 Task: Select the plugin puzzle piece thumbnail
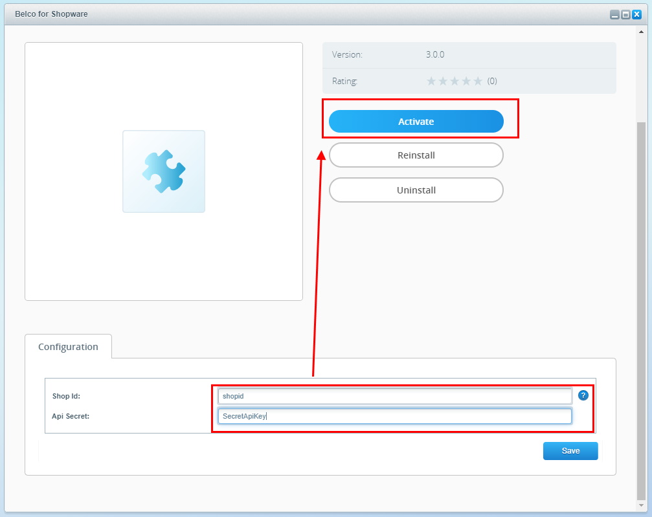coord(164,171)
